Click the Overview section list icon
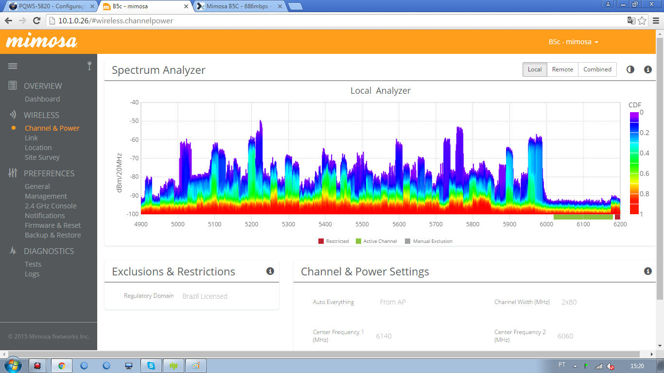Viewport: 664px width, 373px height. pos(13,85)
